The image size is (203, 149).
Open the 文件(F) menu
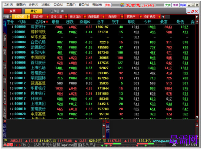(x=8, y=5)
